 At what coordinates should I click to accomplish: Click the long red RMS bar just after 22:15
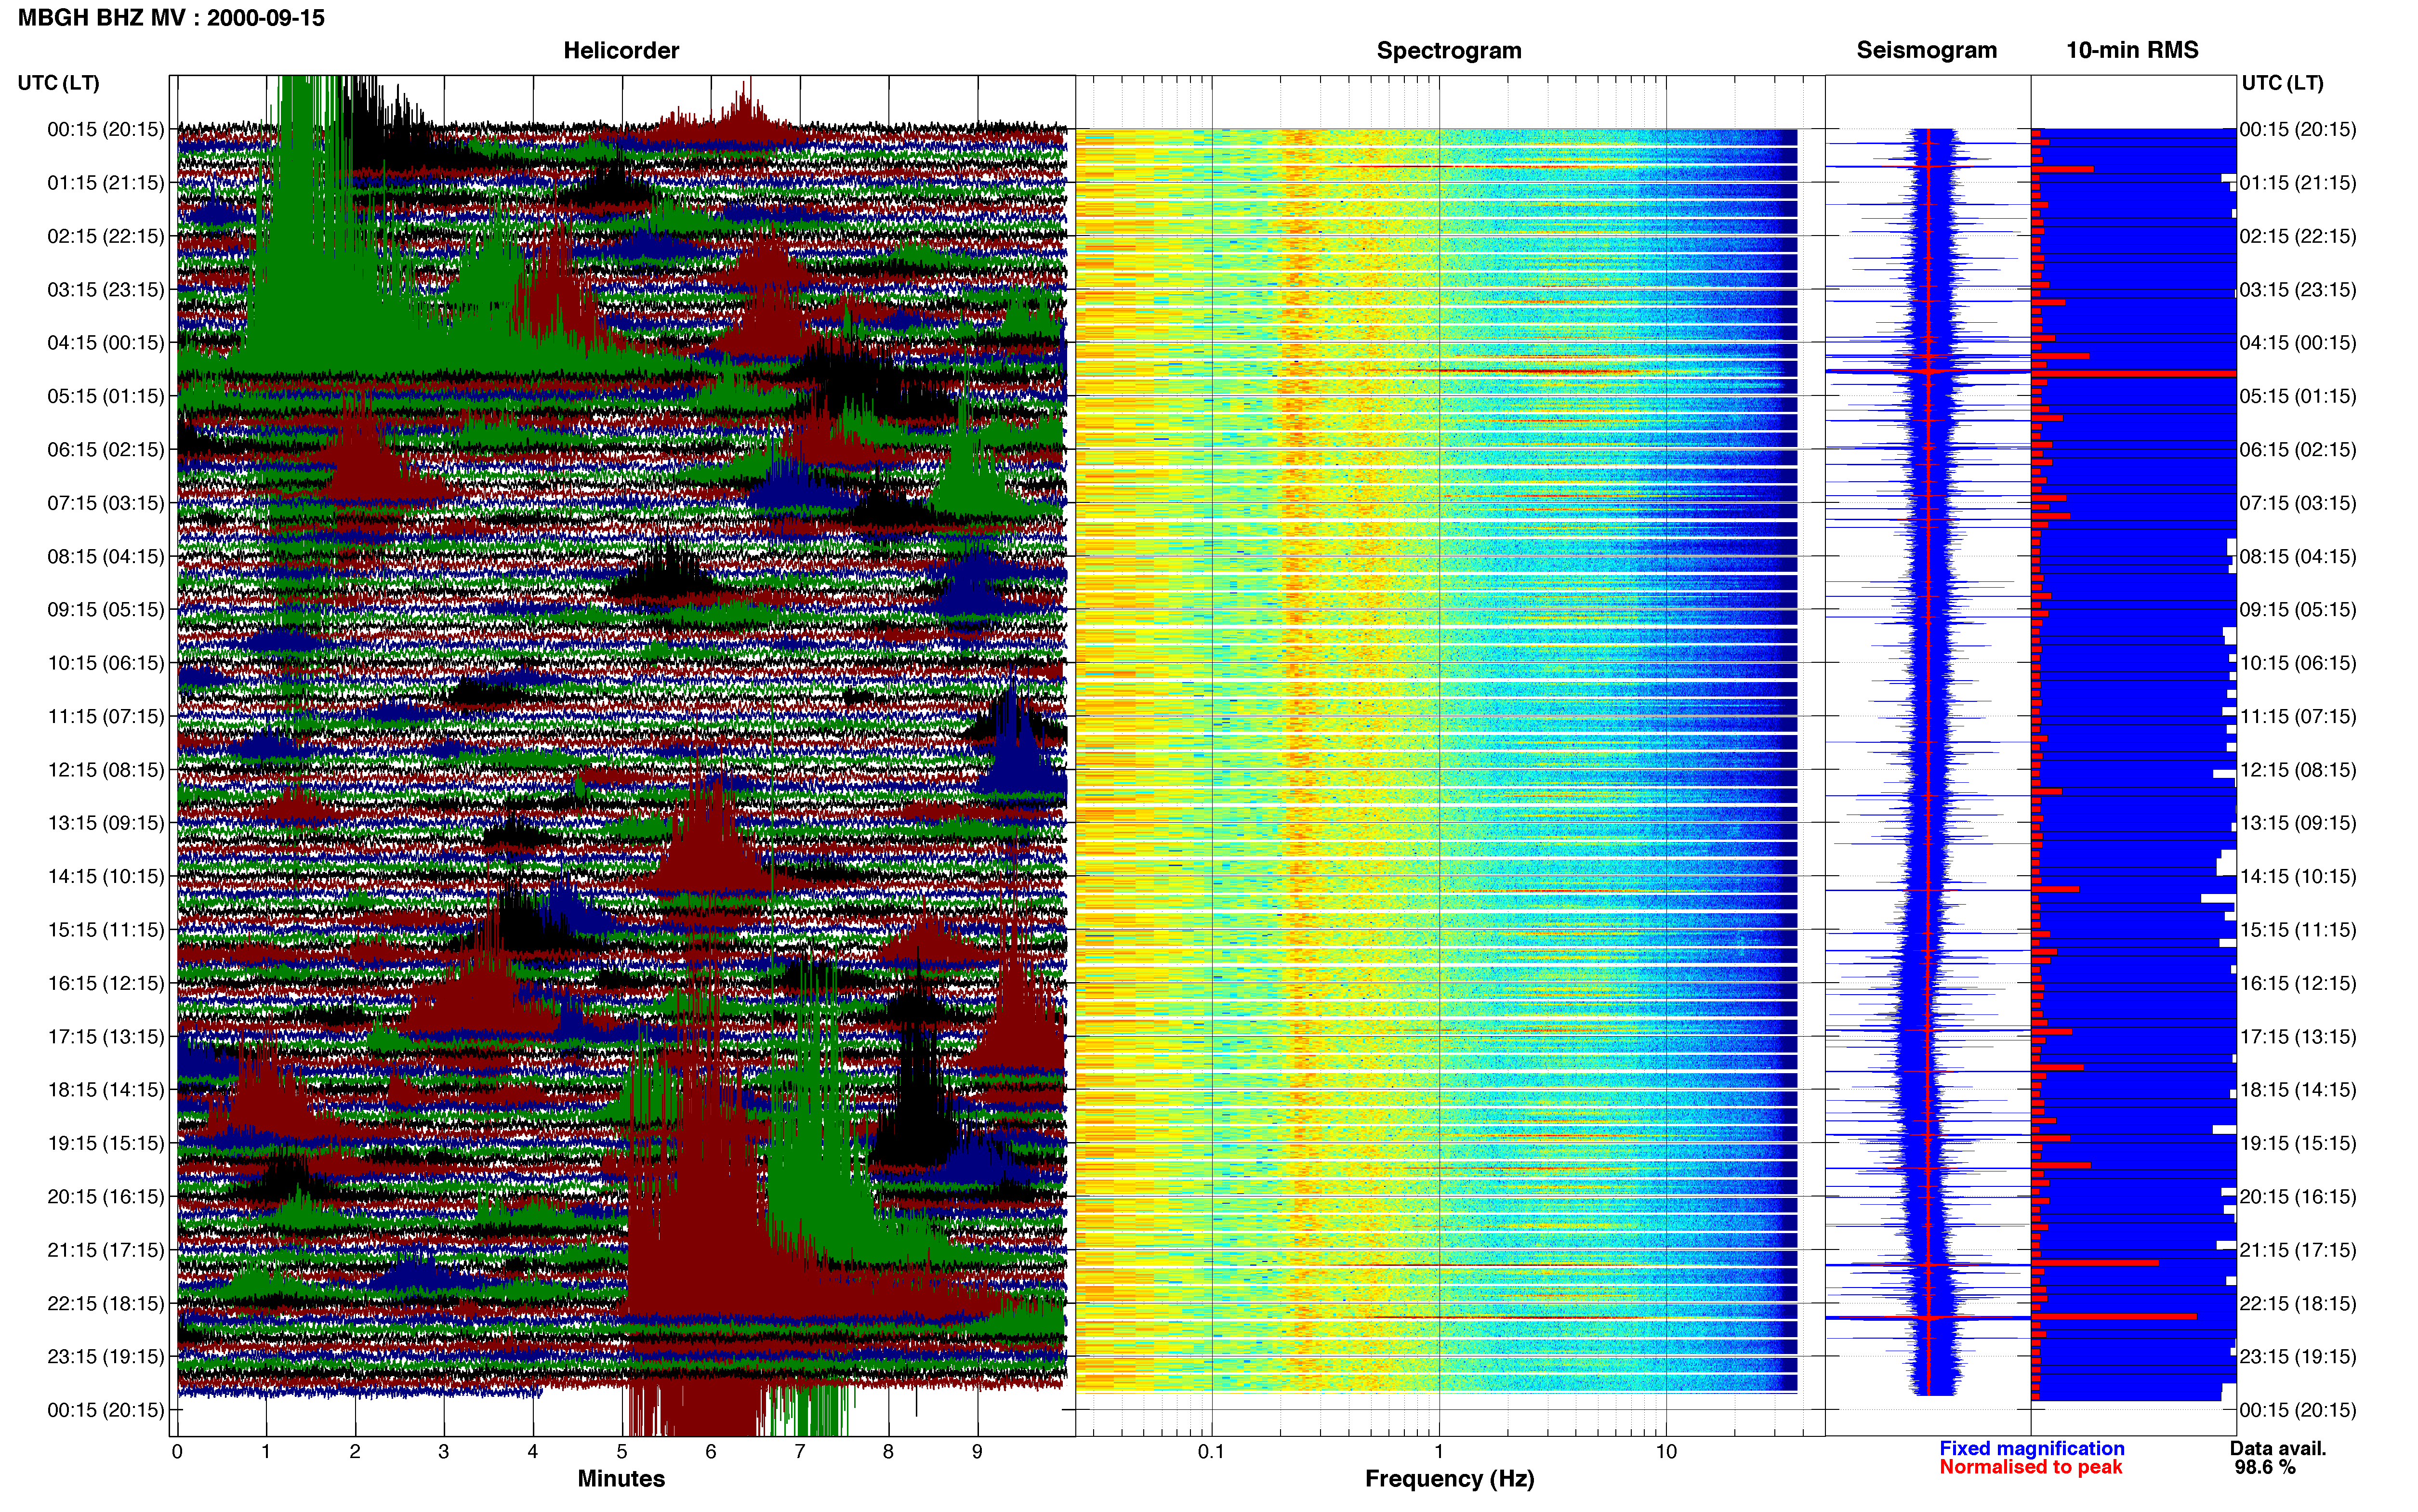(2114, 1317)
